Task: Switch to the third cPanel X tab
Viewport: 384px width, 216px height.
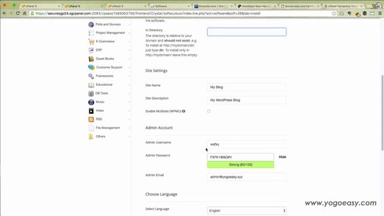Action: point(127,6)
